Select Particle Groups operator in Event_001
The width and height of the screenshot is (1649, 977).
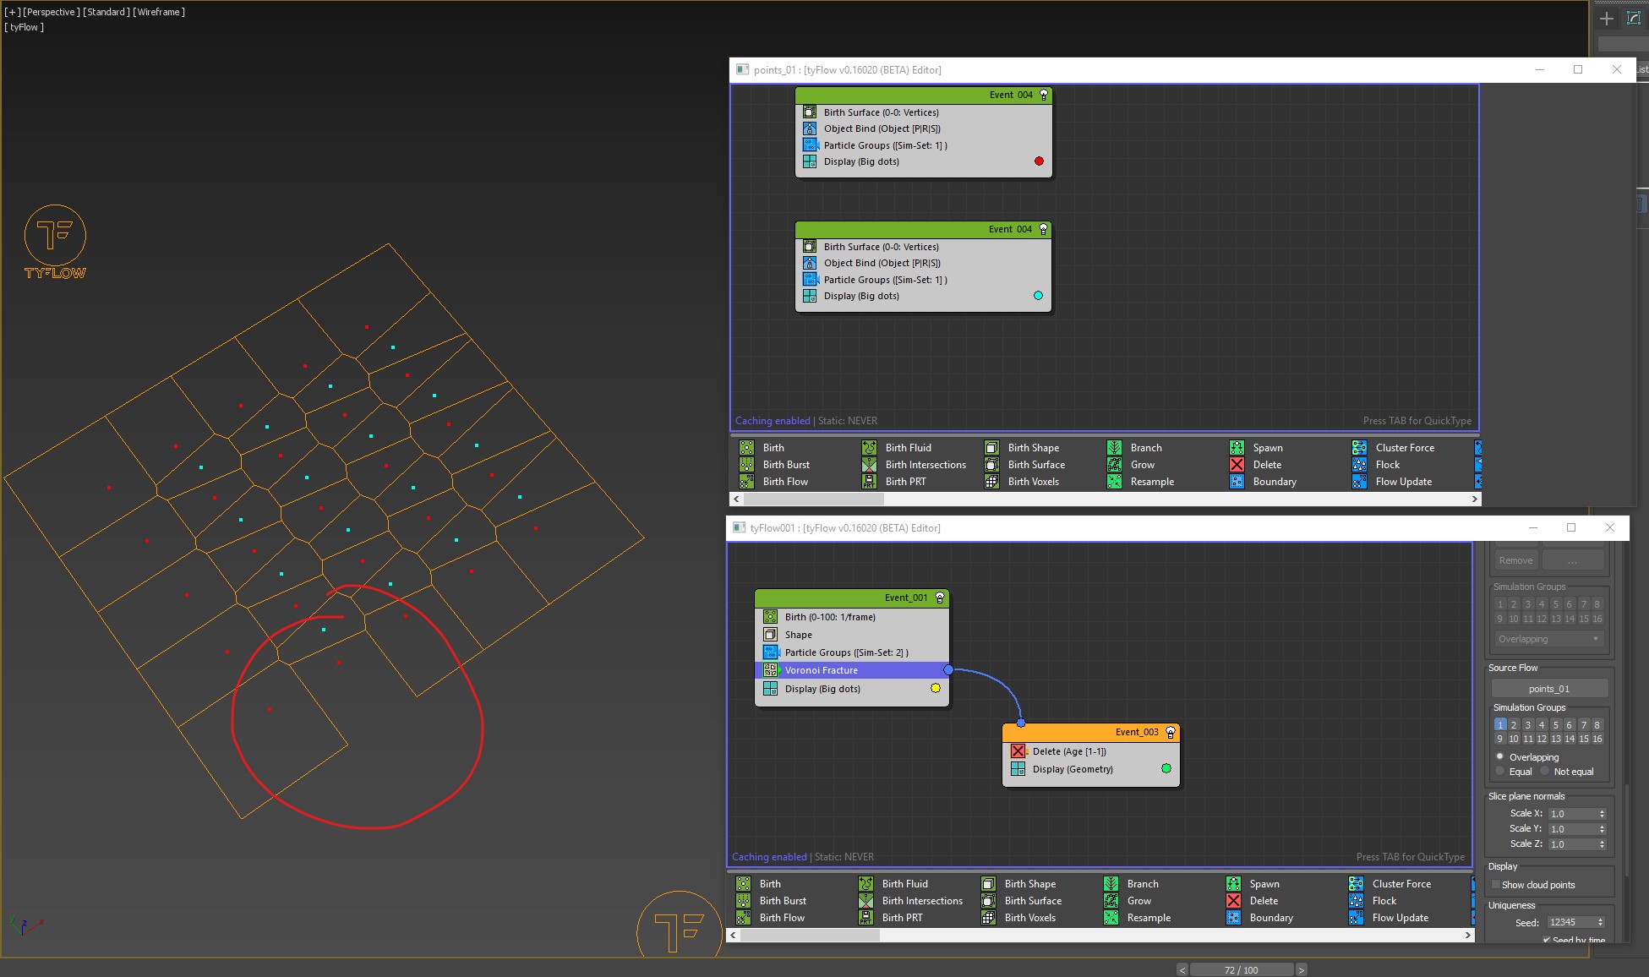click(x=852, y=652)
